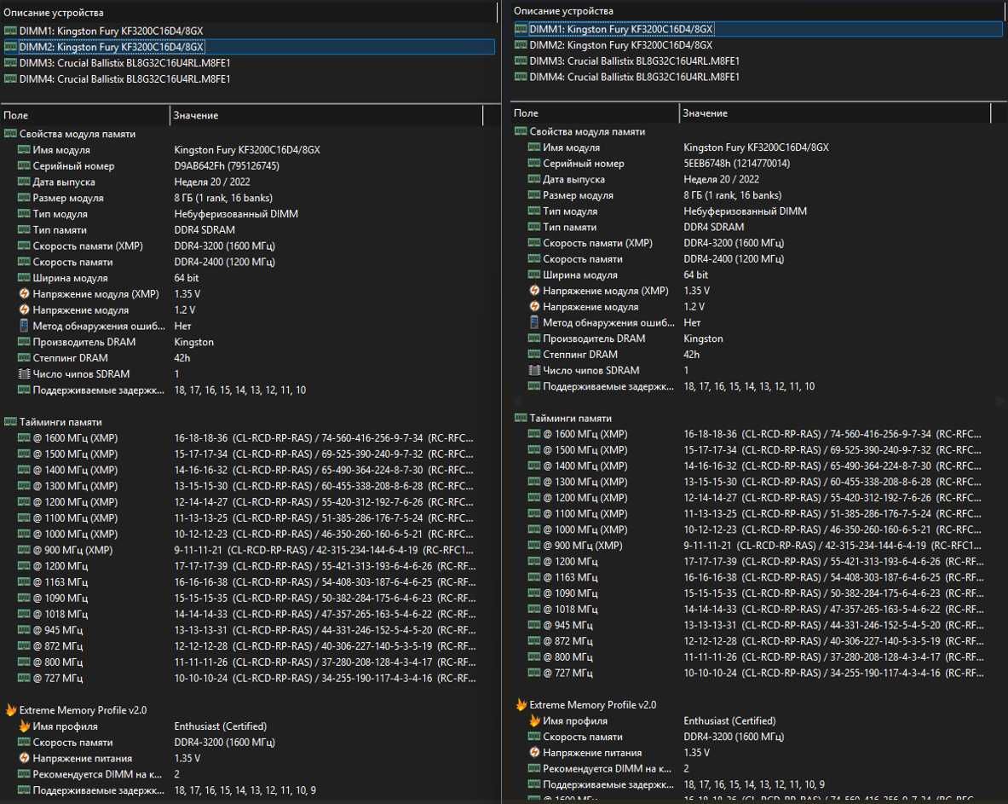Click the DIMM3 module icon in left panel
The width and height of the screenshot is (1008, 804).
(10, 62)
